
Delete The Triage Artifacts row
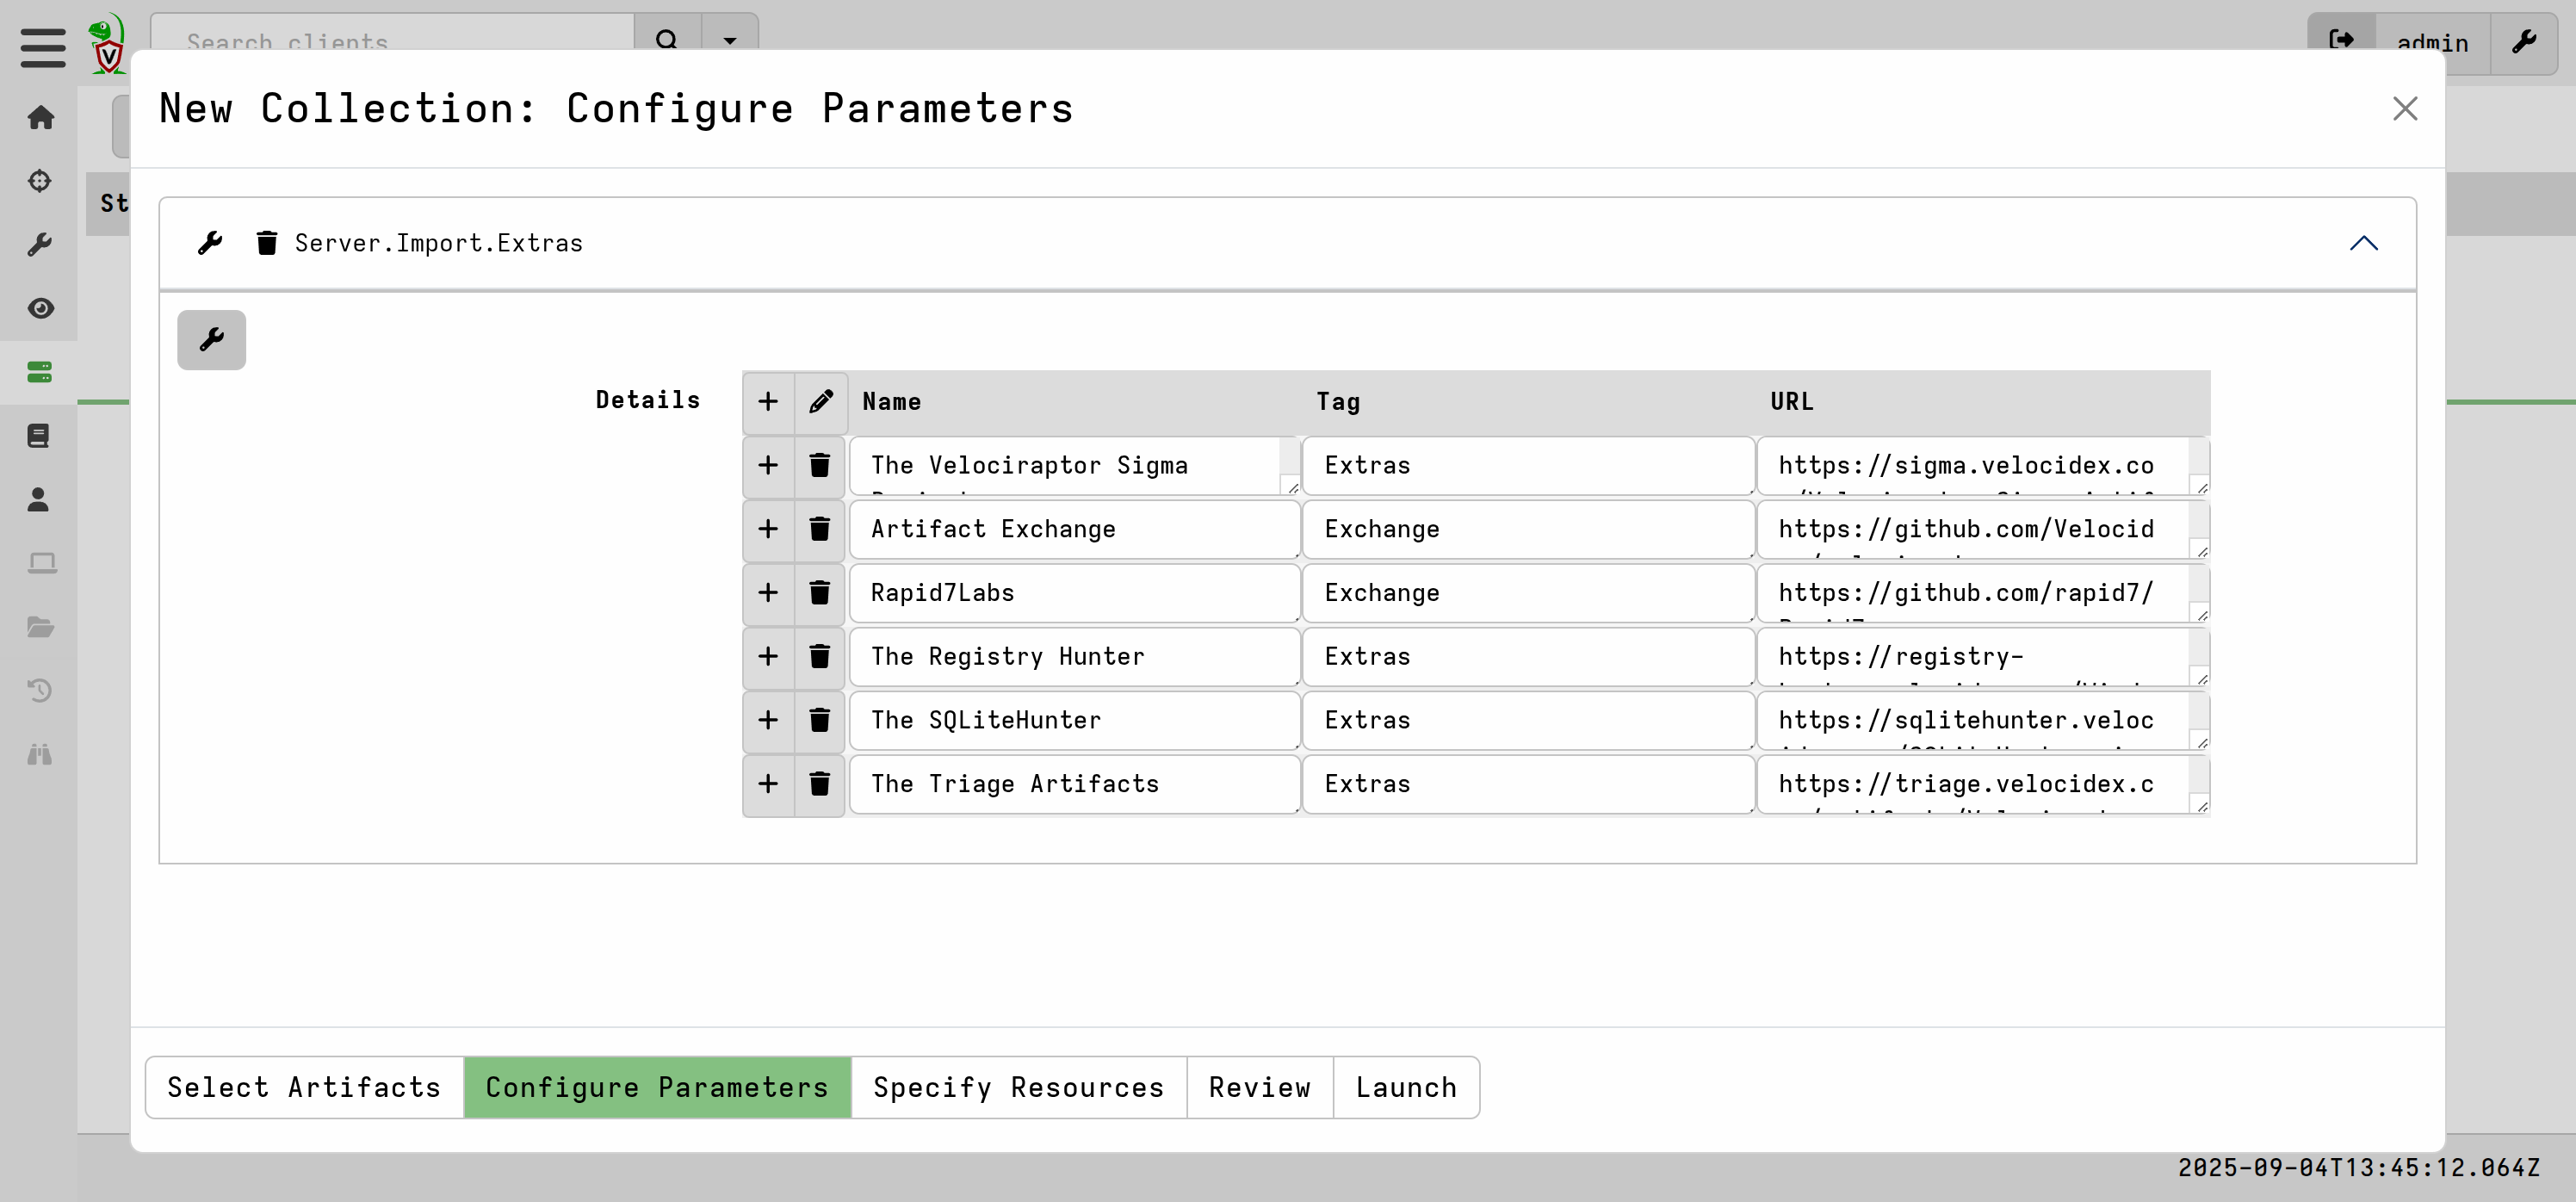(x=819, y=784)
